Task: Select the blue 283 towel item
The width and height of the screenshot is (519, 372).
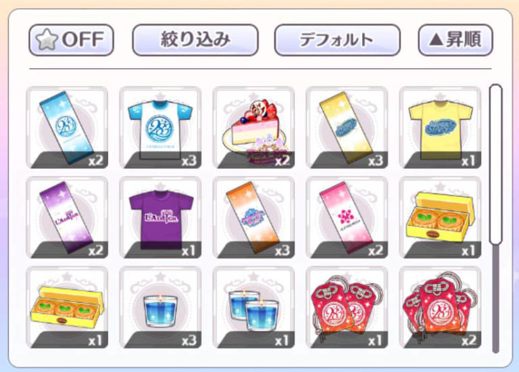Action: pos(67,128)
